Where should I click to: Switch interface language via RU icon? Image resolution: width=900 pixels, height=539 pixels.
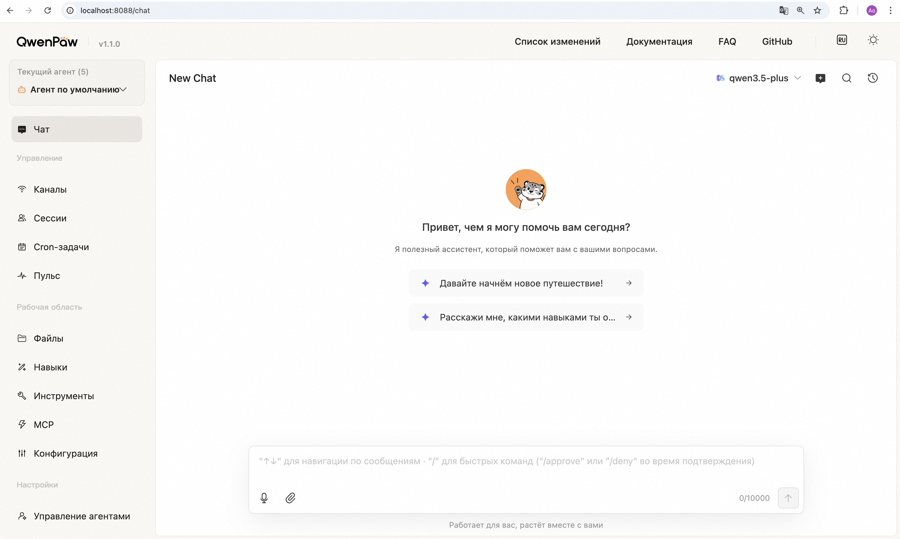pos(842,40)
